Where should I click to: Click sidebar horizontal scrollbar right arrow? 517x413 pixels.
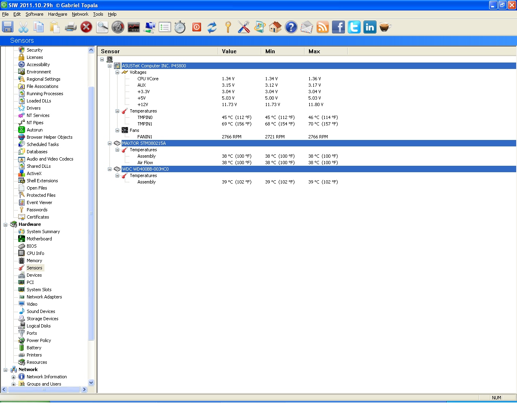(84, 390)
